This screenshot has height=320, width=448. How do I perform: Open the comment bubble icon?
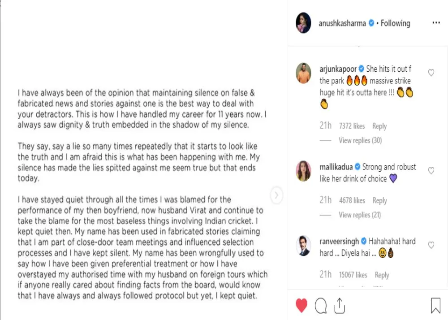(x=321, y=306)
